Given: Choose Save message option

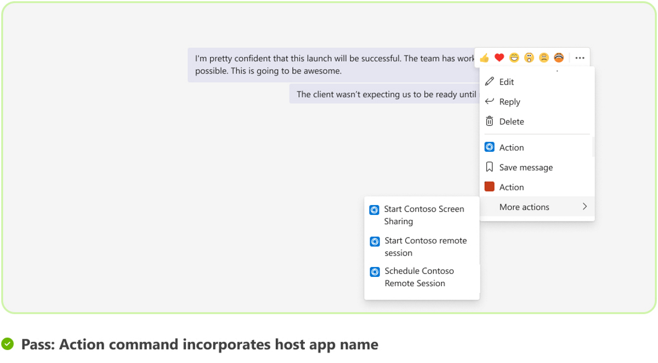Looking at the screenshot, I should pos(525,167).
